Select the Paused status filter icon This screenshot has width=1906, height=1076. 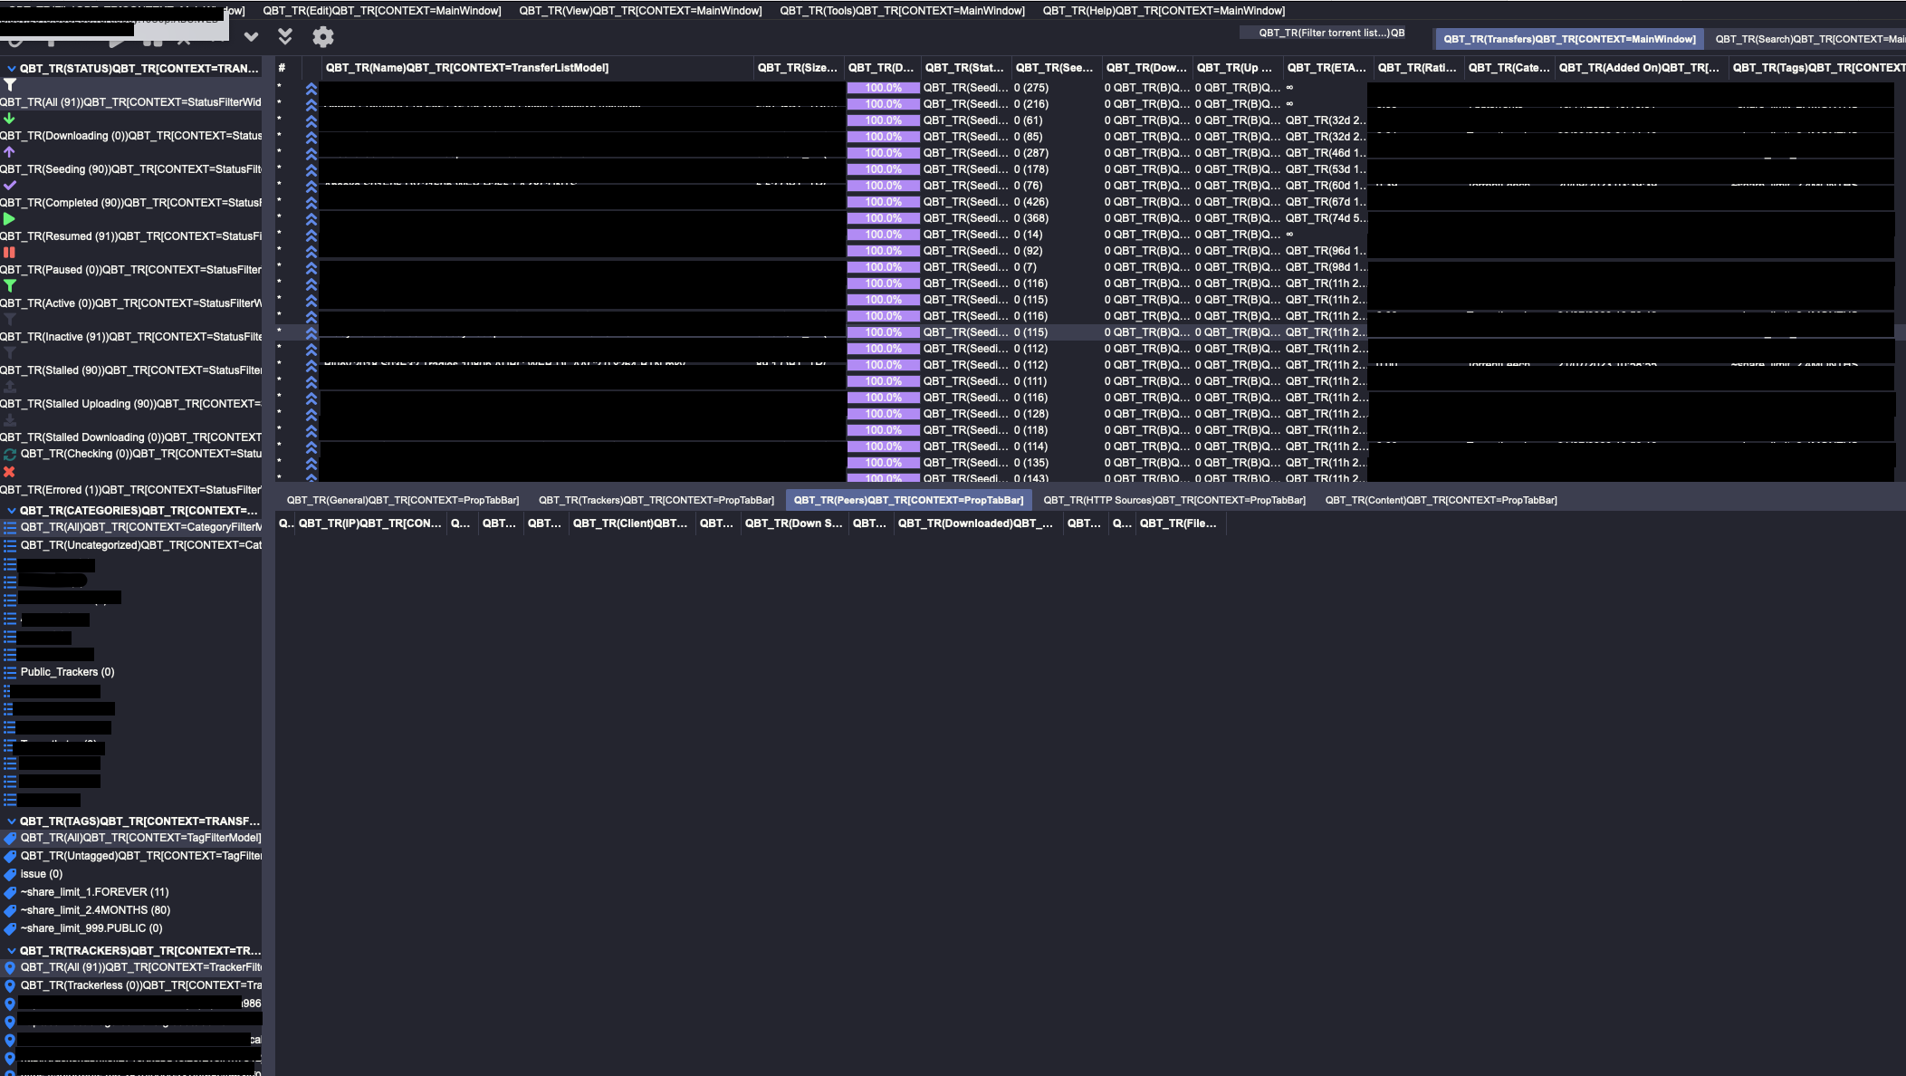10,252
